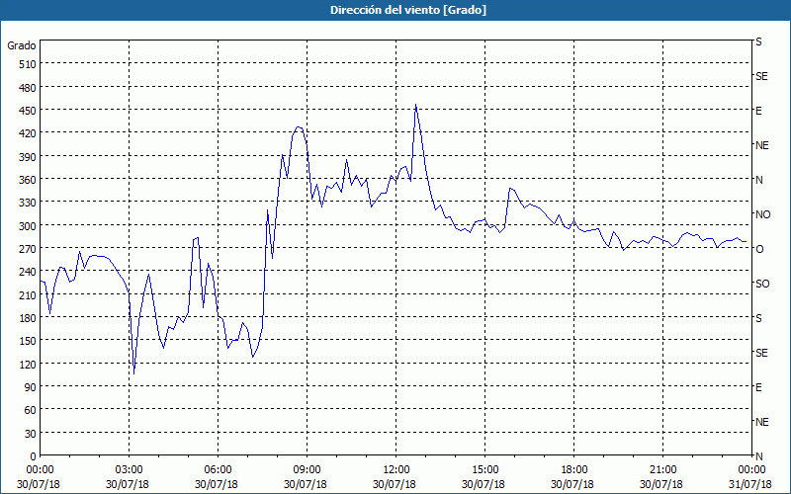The width and height of the screenshot is (791, 494).
Task: Click compass label "SE" beside the 480 gridline
Action: pyautogui.click(x=761, y=77)
